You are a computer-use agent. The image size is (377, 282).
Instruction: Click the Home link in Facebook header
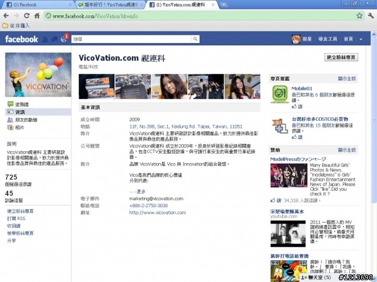[348, 39]
